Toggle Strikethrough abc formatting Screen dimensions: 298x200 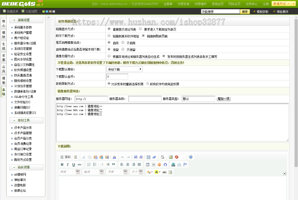[x=79, y=165]
